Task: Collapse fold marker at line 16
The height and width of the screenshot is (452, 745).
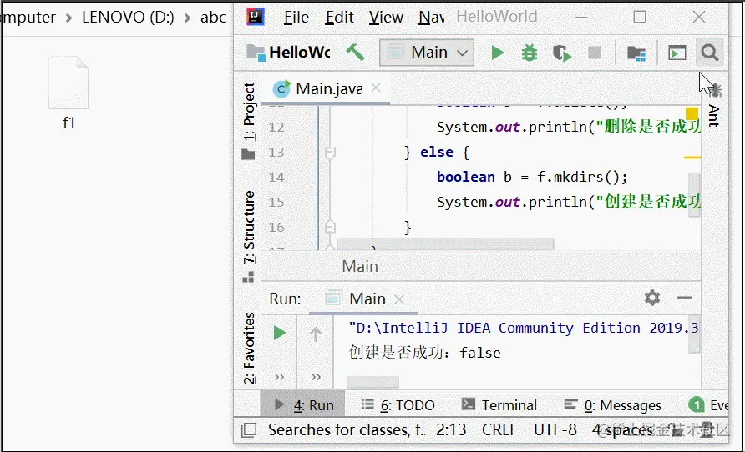Action: [330, 227]
